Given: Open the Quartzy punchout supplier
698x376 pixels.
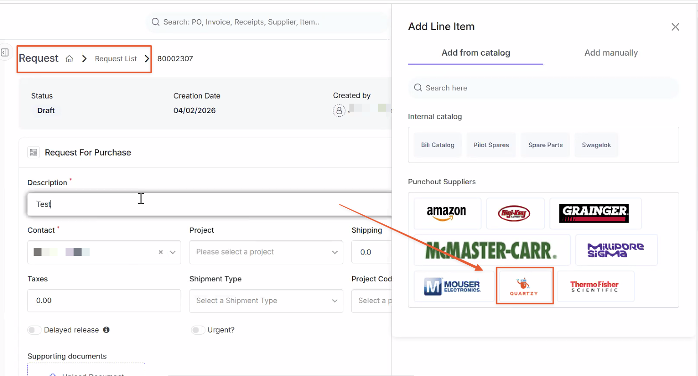Looking at the screenshot, I should [x=524, y=286].
